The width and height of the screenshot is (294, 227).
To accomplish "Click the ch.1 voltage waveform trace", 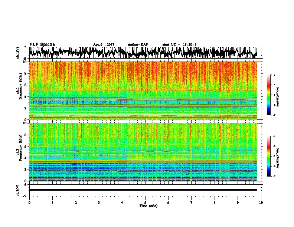I will coord(143,53).
